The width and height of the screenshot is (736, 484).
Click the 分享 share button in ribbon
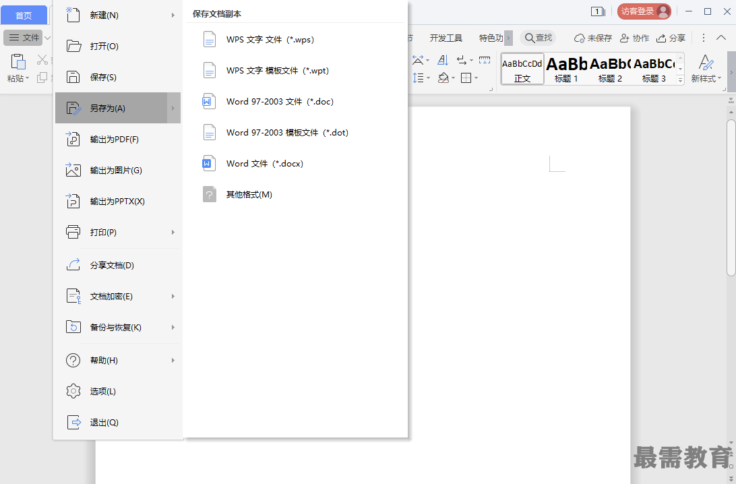[x=671, y=38]
